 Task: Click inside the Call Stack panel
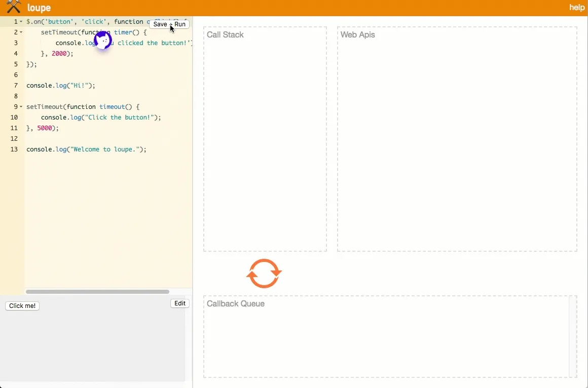(265, 142)
